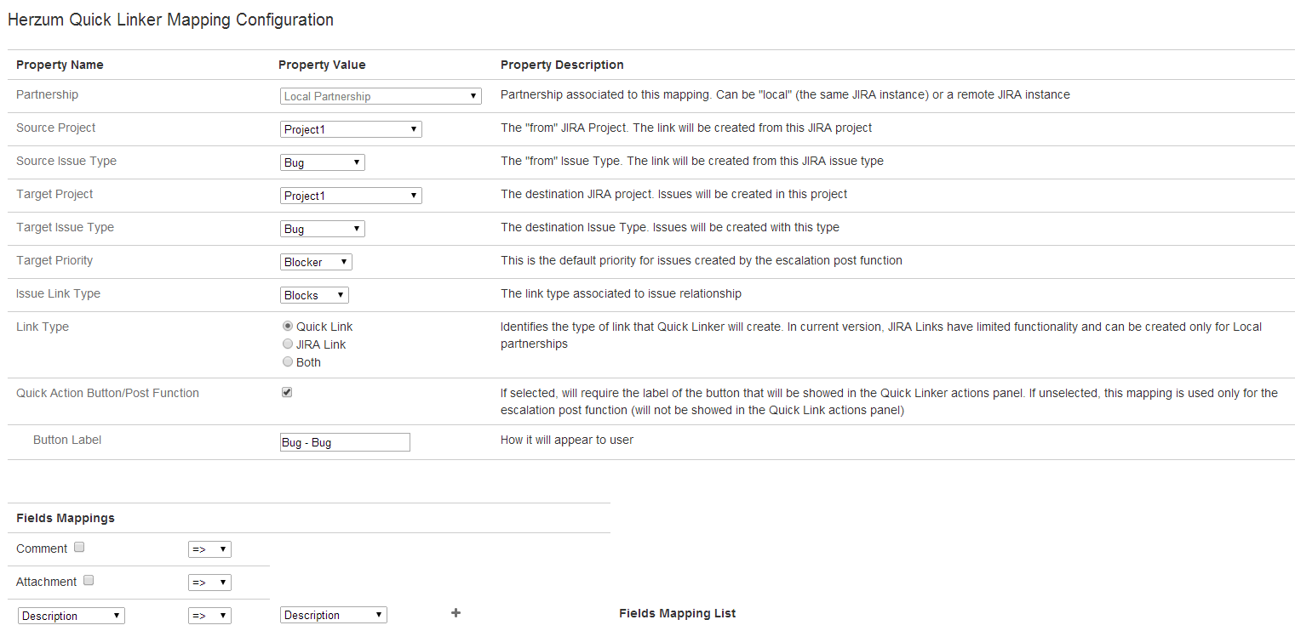Expand the Target Issue Type dropdown
1295x631 pixels.
point(322,228)
